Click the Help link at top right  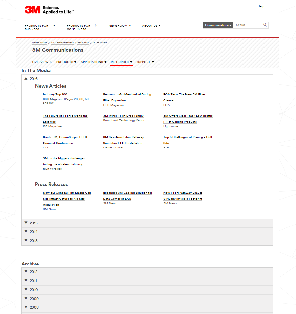(261, 6)
